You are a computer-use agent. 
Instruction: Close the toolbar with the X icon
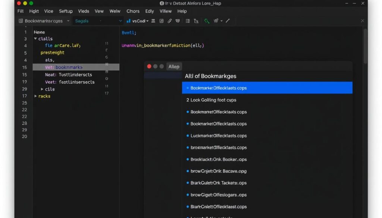(x=362, y=21)
